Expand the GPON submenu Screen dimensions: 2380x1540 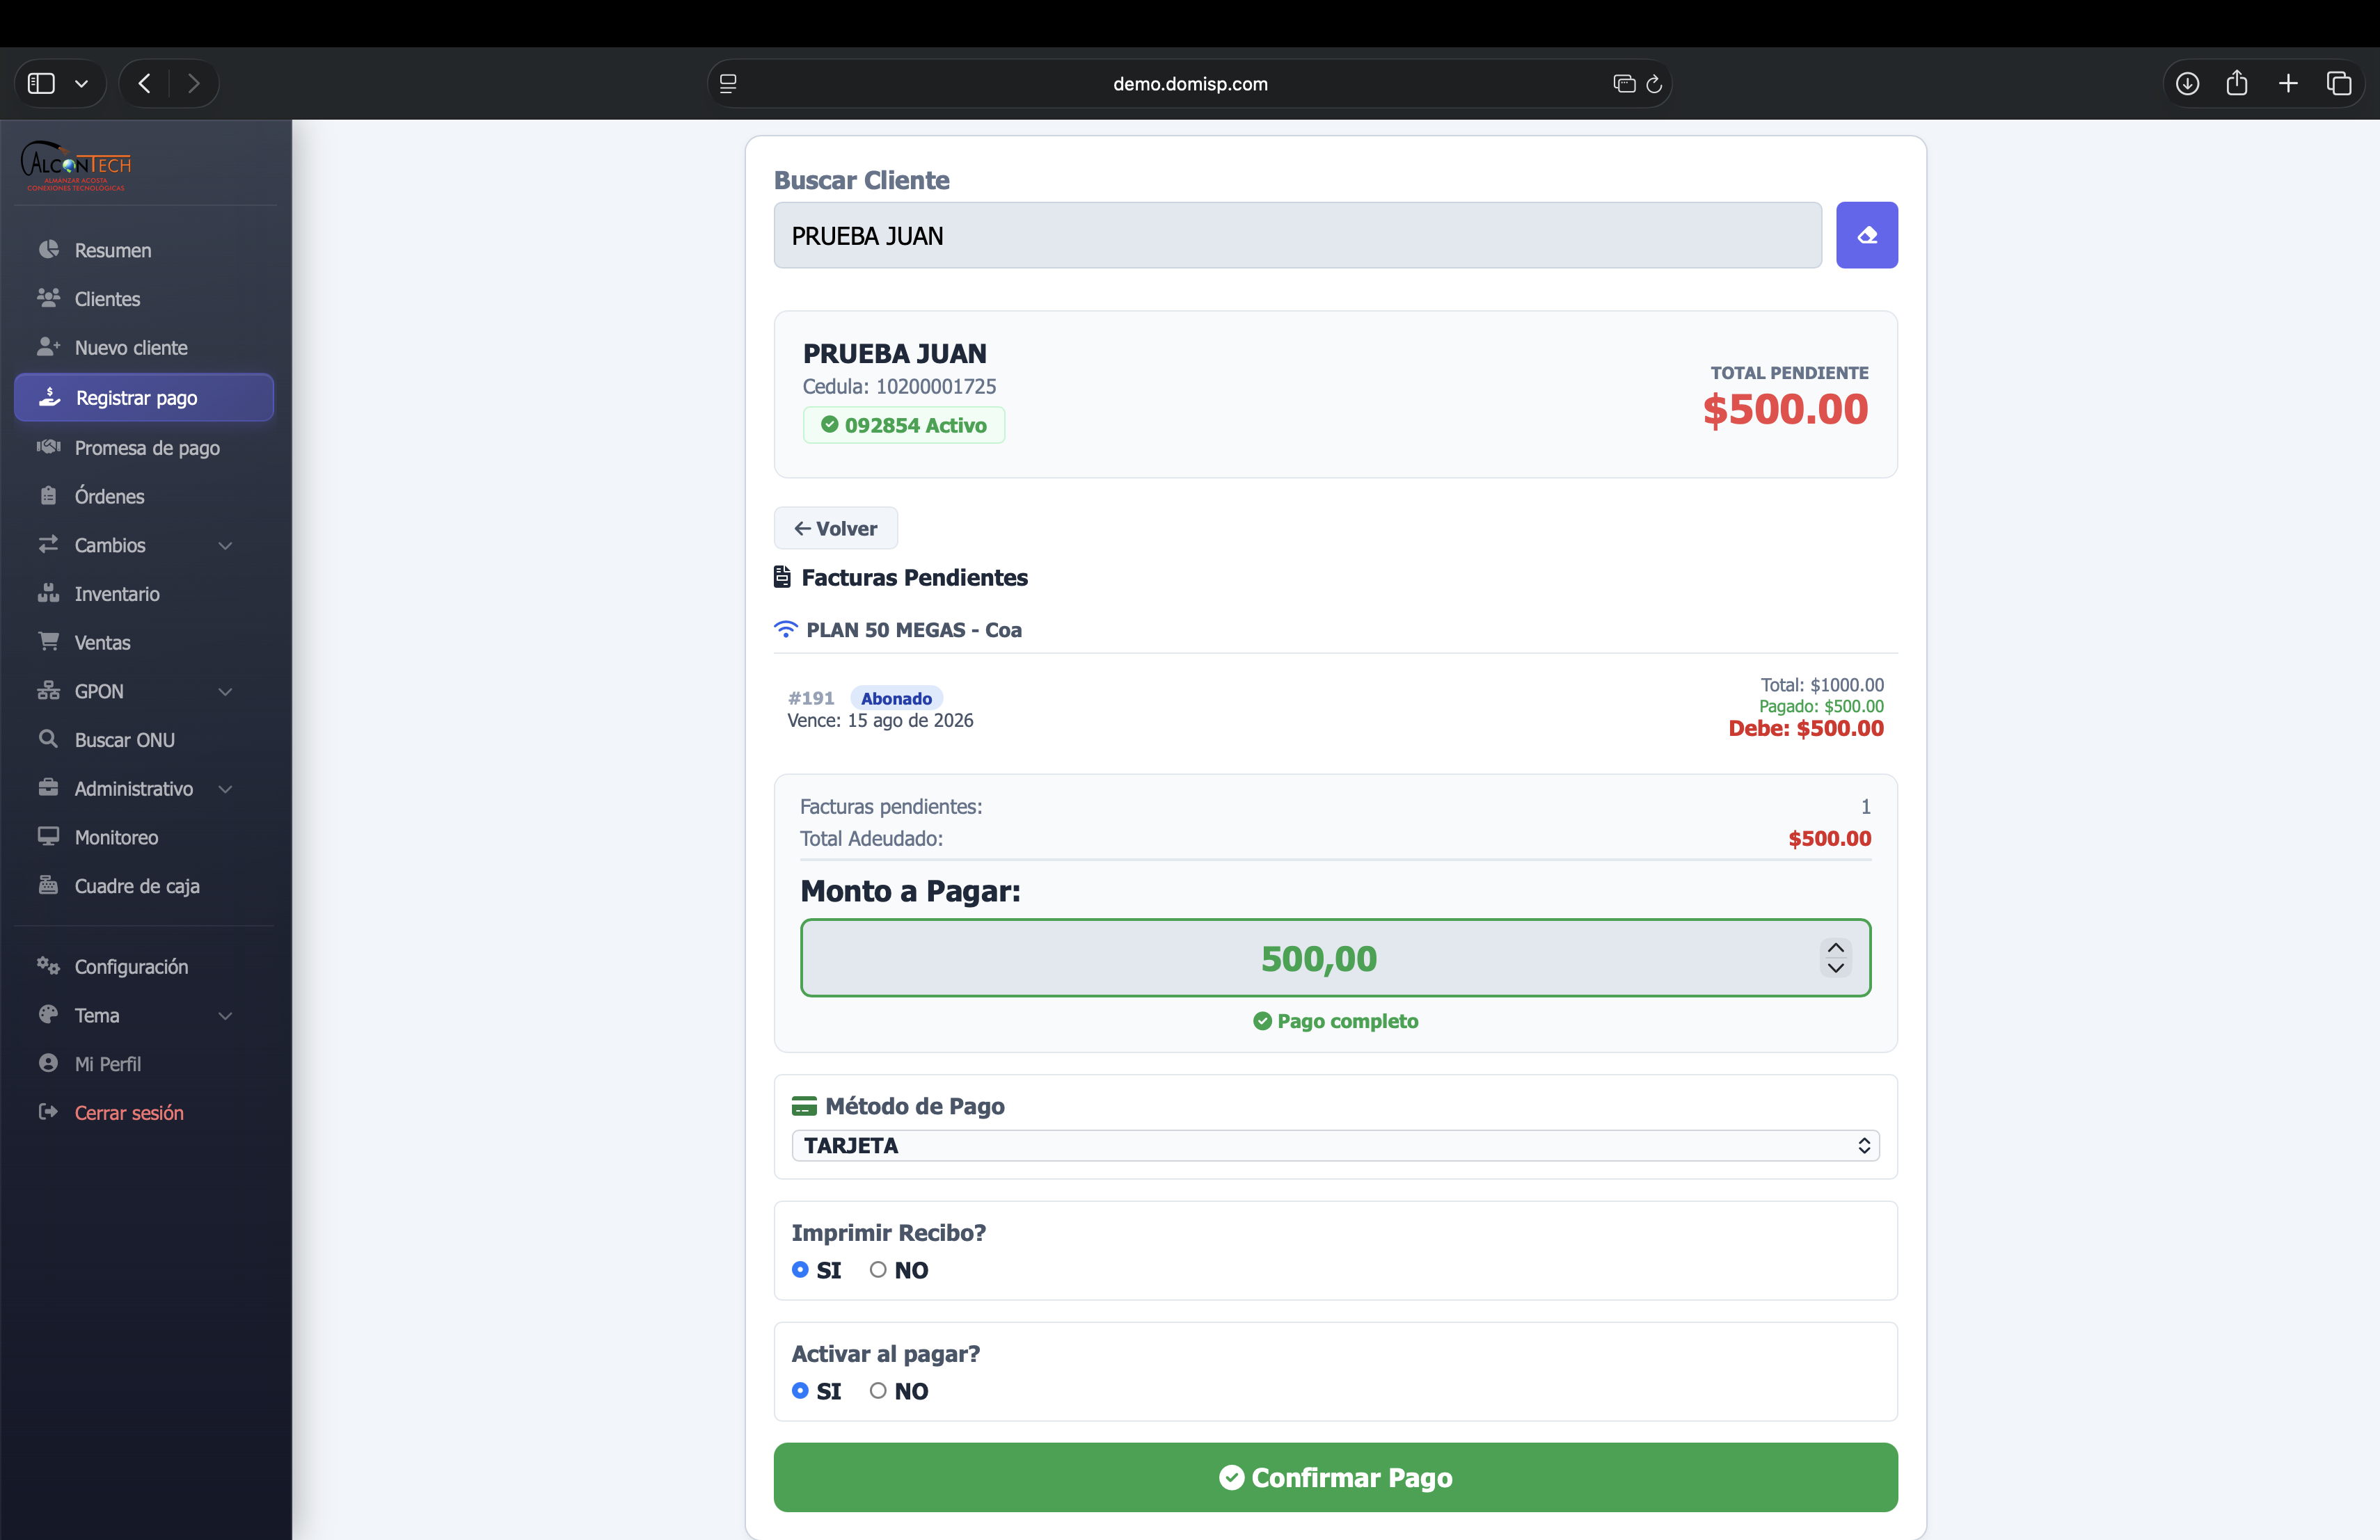(225, 691)
